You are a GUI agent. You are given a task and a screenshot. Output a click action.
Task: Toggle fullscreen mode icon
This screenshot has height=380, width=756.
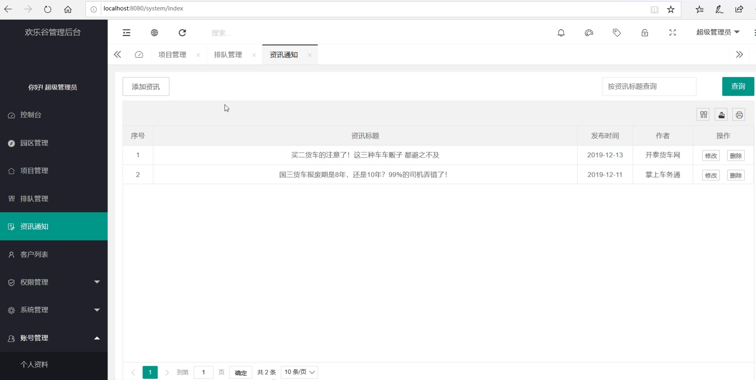click(x=673, y=33)
